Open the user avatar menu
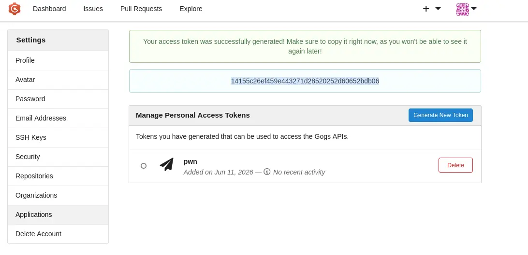528x255 pixels. coord(463,9)
